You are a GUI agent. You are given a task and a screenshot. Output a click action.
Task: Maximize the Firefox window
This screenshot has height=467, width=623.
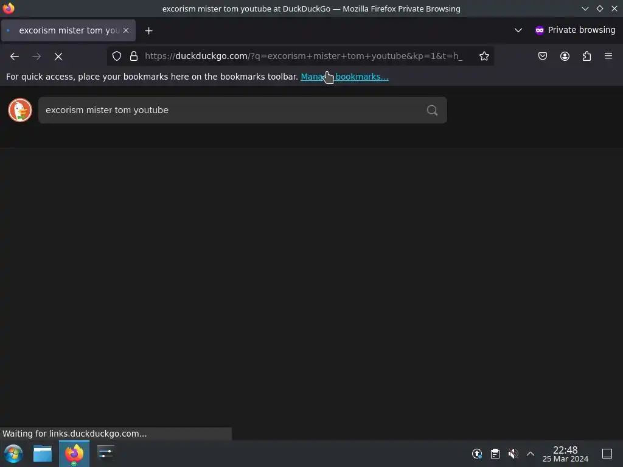pyautogui.click(x=599, y=9)
